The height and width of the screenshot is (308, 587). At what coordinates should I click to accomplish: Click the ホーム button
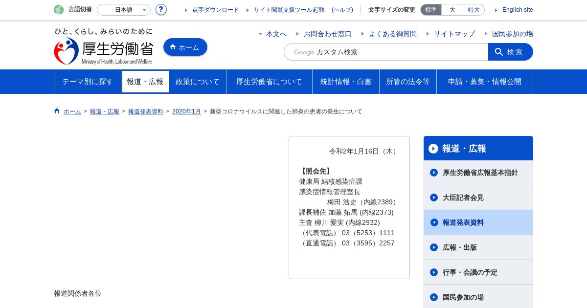point(185,47)
